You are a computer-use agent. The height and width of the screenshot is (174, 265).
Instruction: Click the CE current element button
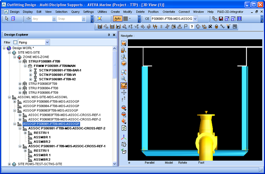(147, 19)
